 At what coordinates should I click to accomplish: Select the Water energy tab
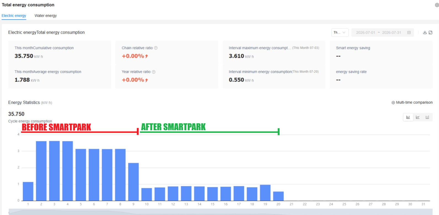(45, 16)
